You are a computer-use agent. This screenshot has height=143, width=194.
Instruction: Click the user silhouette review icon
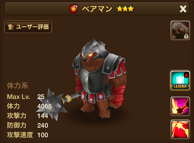click(x=11, y=27)
